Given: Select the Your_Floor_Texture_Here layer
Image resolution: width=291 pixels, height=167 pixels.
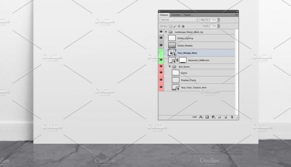Looking at the screenshot, I should 194,88.
